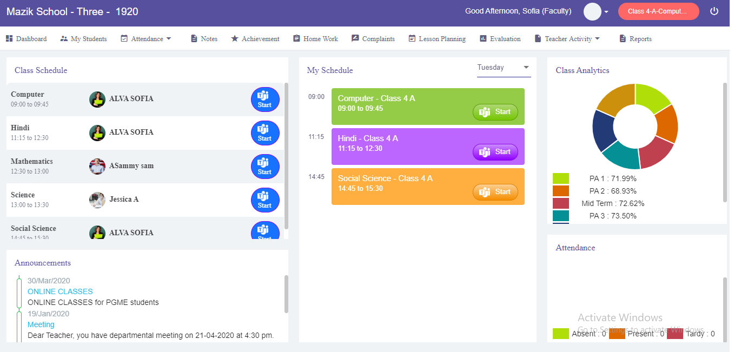Viewport: 741px width, 352px height.
Task: Open Evaluation section
Action: click(x=500, y=38)
